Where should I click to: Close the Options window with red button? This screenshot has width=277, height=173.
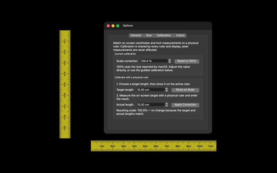coord(108,26)
